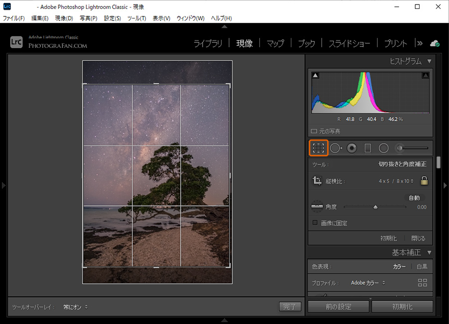Switch to the プリント module
449x324 pixels.
coord(396,43)
